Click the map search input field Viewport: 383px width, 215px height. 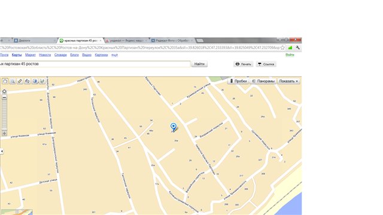(x=95, y=64)
